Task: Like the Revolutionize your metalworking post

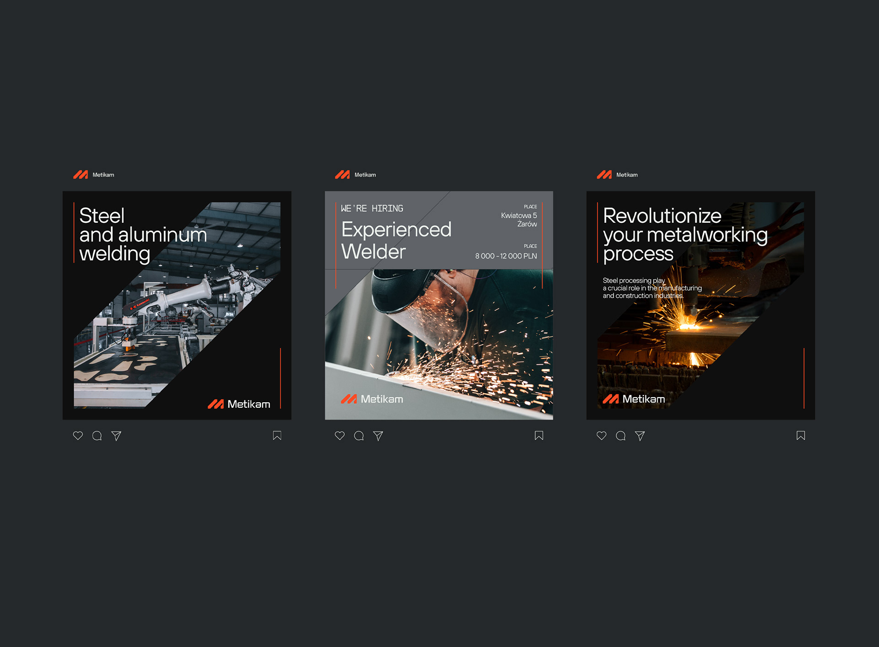Action: pyautogui.click(x=602, y=436)
